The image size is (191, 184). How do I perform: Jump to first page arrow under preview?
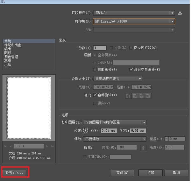5,146
